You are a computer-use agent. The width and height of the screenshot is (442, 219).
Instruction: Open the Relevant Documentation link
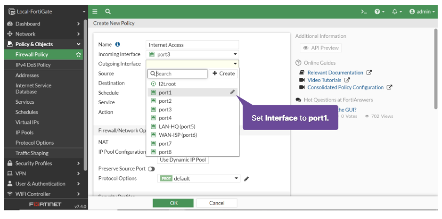click(335, 73)
